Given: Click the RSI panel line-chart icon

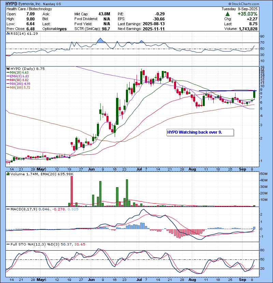Looking at the screenshot, I should [8, 33].
